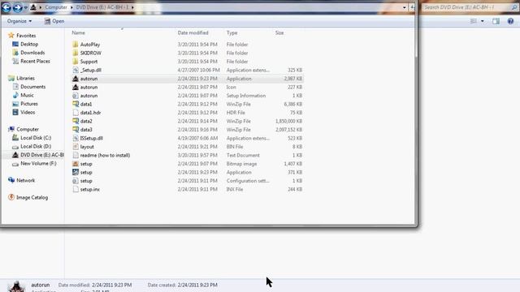Open Desktop in navigation pane
Screen dimensions: 520x292
[x=29, y=44]
